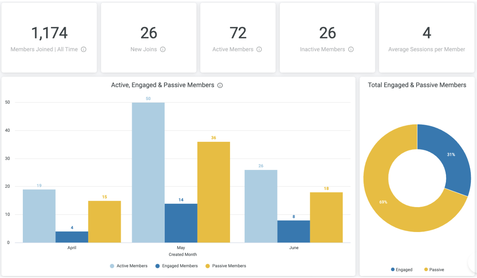Viewport: 477px width, 278px height.
Task: Toggle Engaged legend item under donut chart
Action: [402, 270]
